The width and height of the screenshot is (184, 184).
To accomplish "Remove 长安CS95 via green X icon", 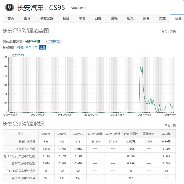I will [39, 42].
